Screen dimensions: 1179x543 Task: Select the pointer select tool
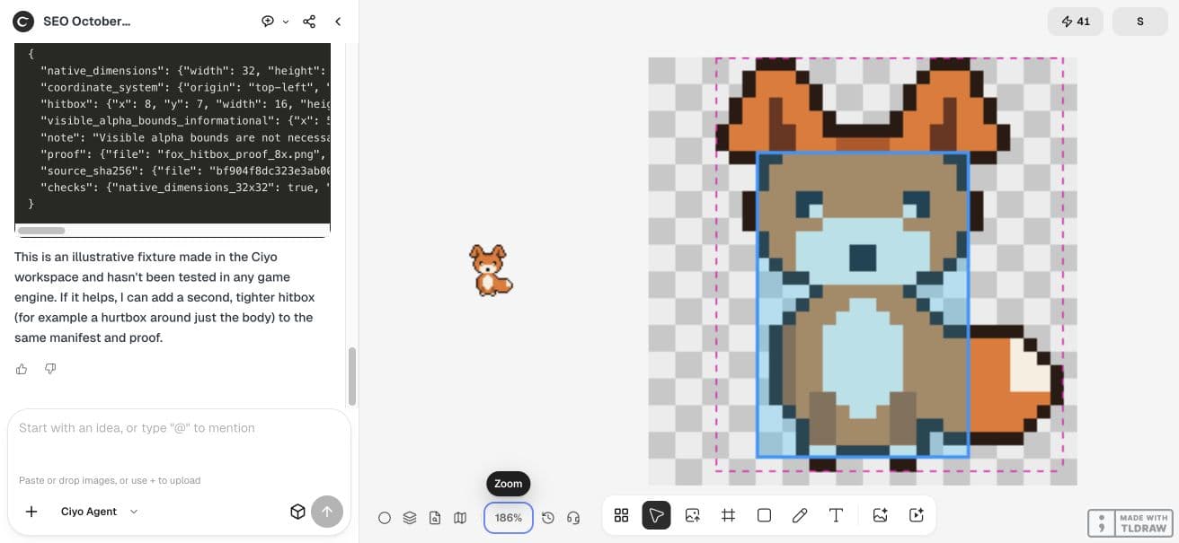pyautogui.click(x=656, y=515)
